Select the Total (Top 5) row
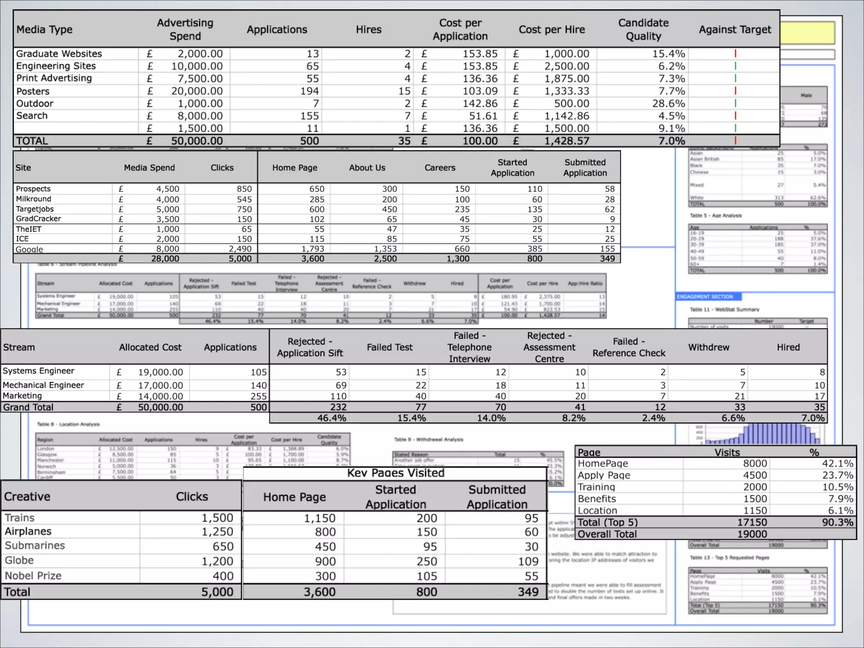 [607, 522]
